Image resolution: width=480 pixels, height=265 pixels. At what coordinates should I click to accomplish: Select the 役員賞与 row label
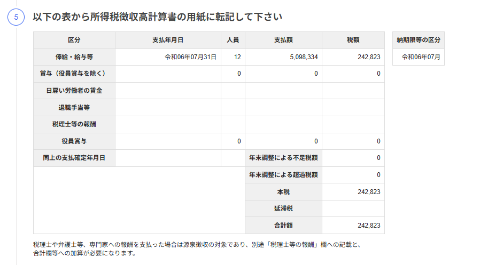[x=74, y=141]
